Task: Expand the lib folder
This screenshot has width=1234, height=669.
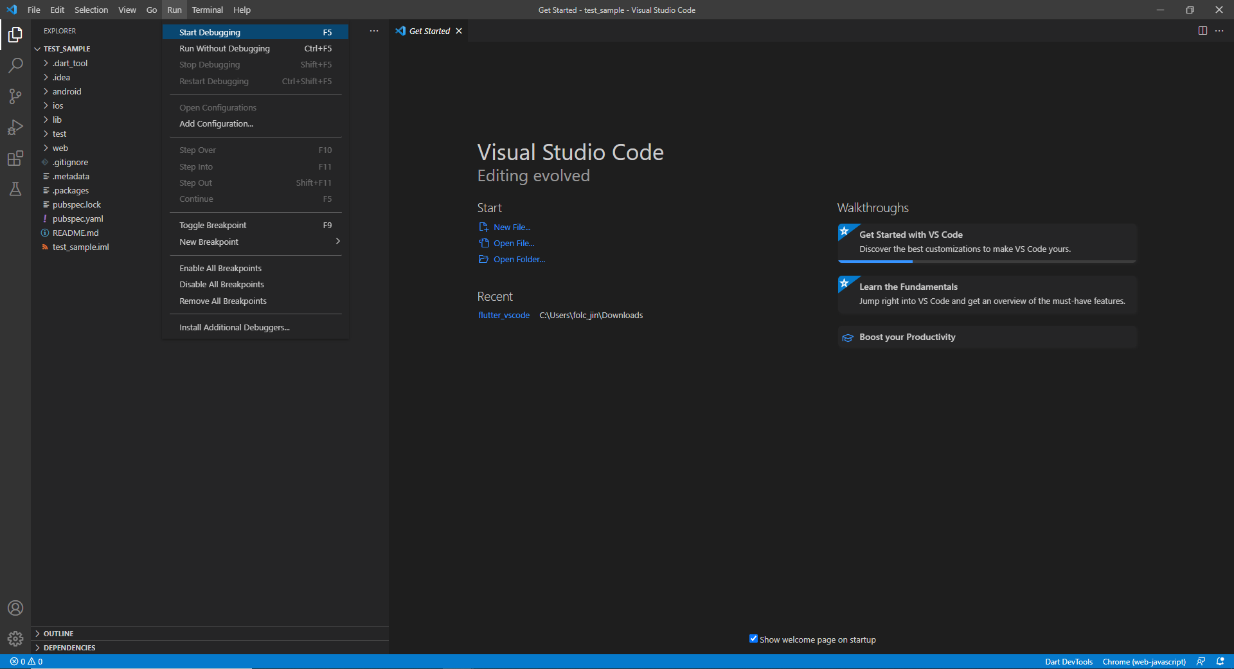Action: [46, 120]
